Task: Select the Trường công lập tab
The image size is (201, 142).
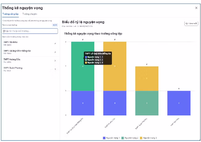Action: click(10, 14)
